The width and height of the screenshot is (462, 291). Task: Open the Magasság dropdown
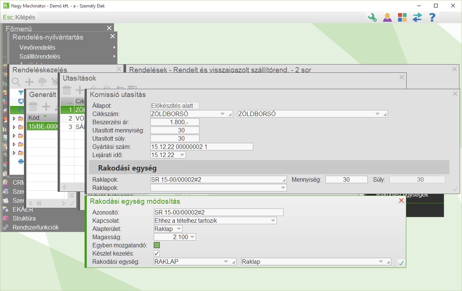(192, 237)
